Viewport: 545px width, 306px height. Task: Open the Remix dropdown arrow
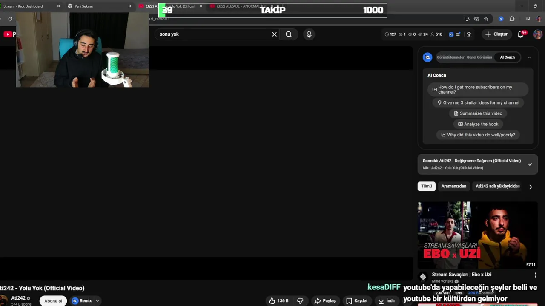(x=97, y=301)
